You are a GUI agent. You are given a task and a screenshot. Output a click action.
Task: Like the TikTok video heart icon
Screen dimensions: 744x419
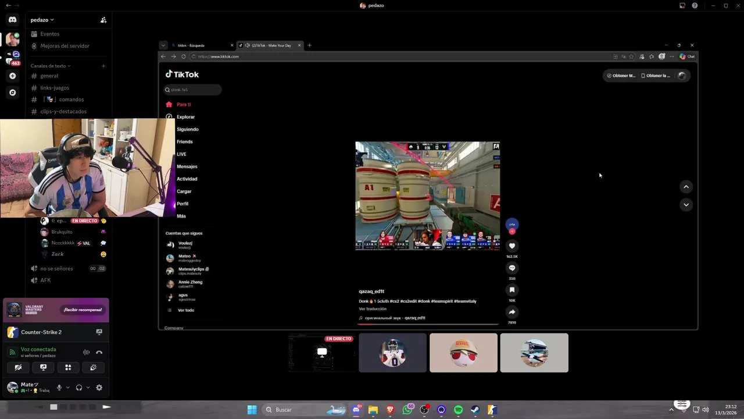click(512, 246)
